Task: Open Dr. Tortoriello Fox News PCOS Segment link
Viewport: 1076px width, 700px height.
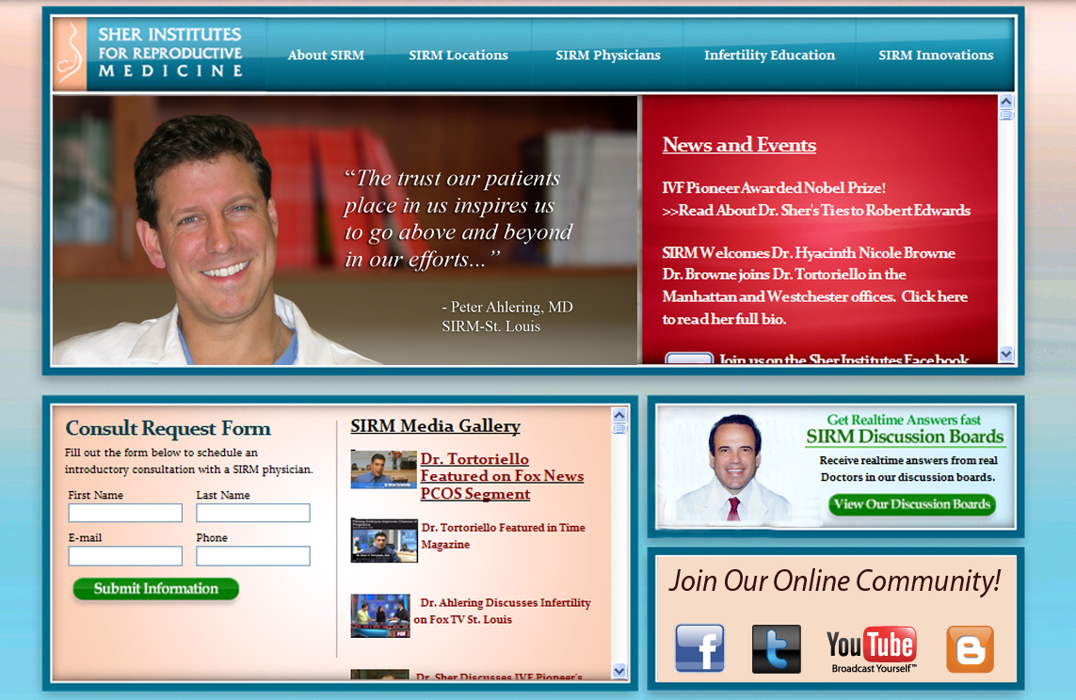Action: click(503, 476)
